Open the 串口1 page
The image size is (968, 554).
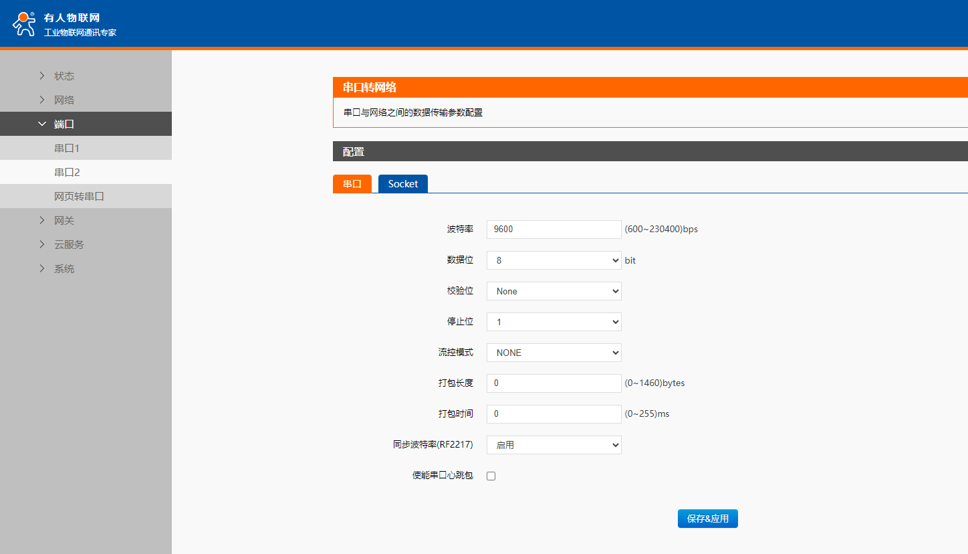click(67, 148)
